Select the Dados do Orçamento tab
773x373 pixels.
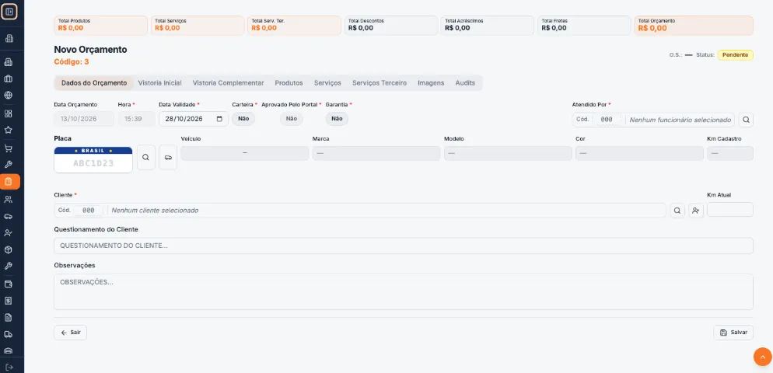coord(93,83)
